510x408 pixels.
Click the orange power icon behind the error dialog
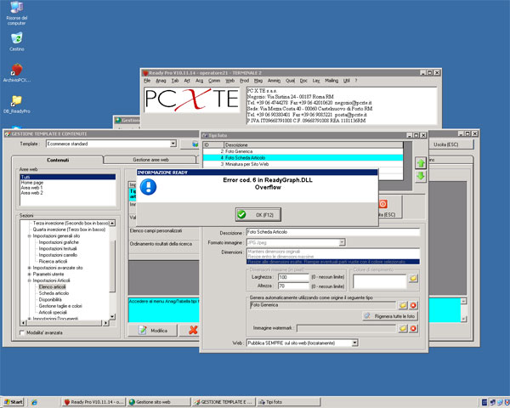click(x=383, y=204)
